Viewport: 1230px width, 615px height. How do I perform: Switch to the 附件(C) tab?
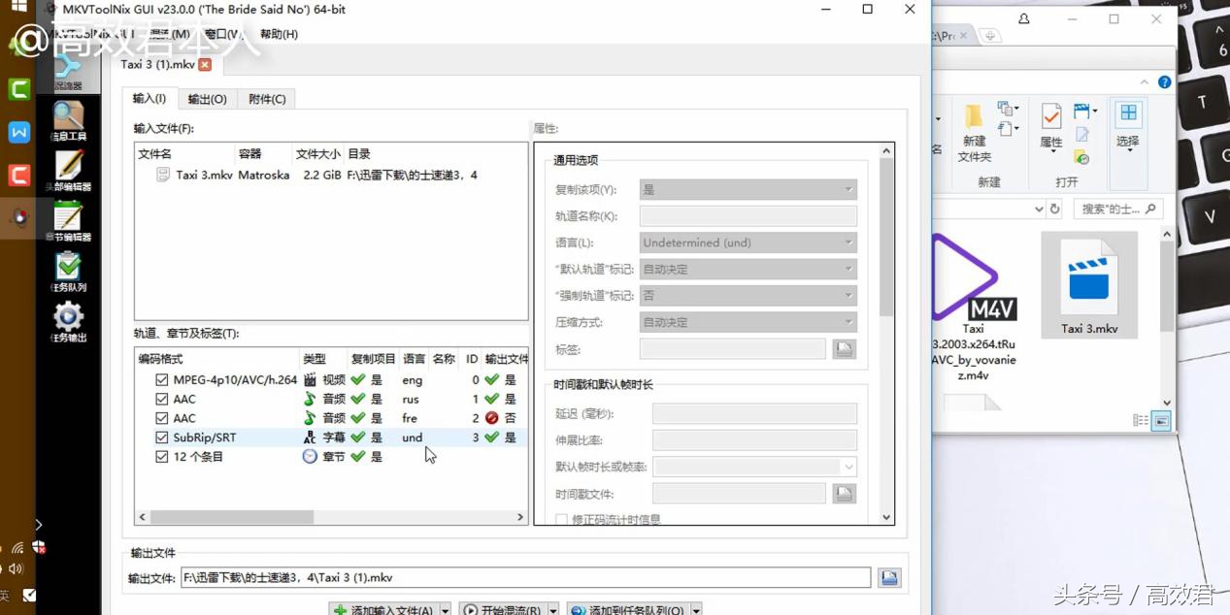pyautogui.click(x=267, y=99)
